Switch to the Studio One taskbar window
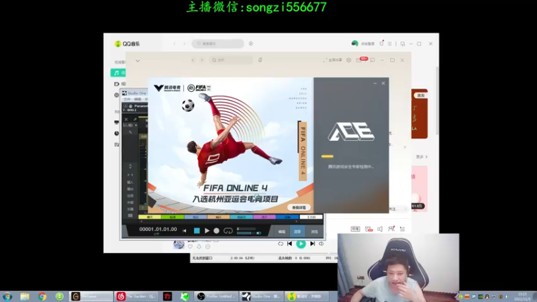The height and width of the screenshot is (302, 537). click(262, 297)
